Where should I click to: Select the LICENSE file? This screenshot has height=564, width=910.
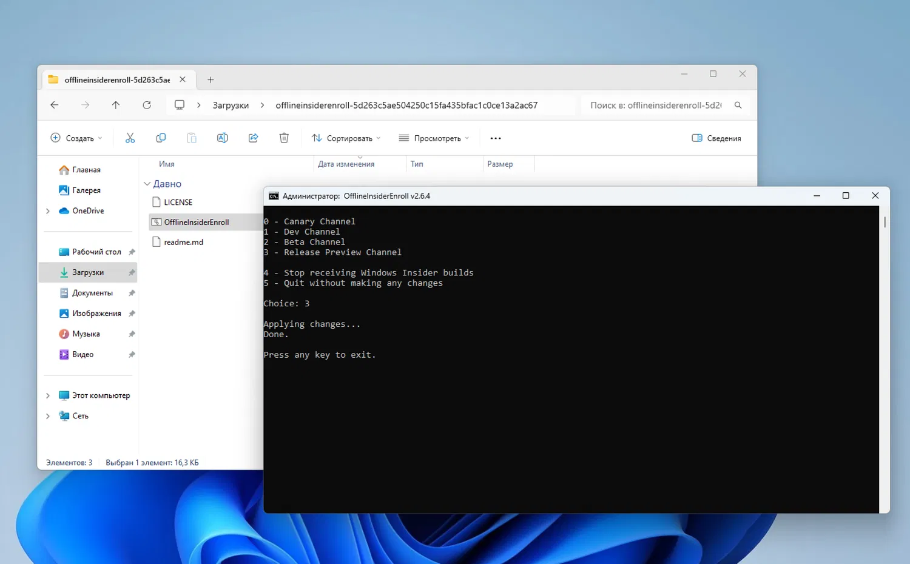click(178, 203)
